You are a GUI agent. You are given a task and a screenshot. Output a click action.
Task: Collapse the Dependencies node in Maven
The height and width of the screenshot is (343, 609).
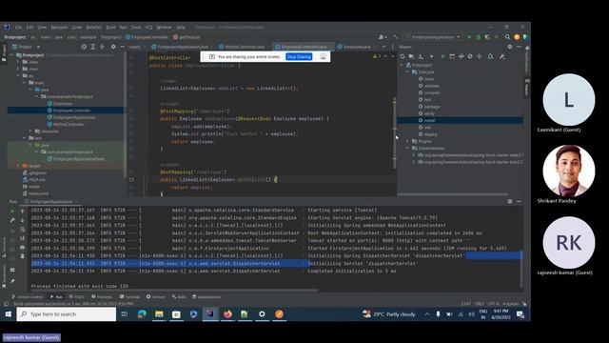[x=408, y=149]
